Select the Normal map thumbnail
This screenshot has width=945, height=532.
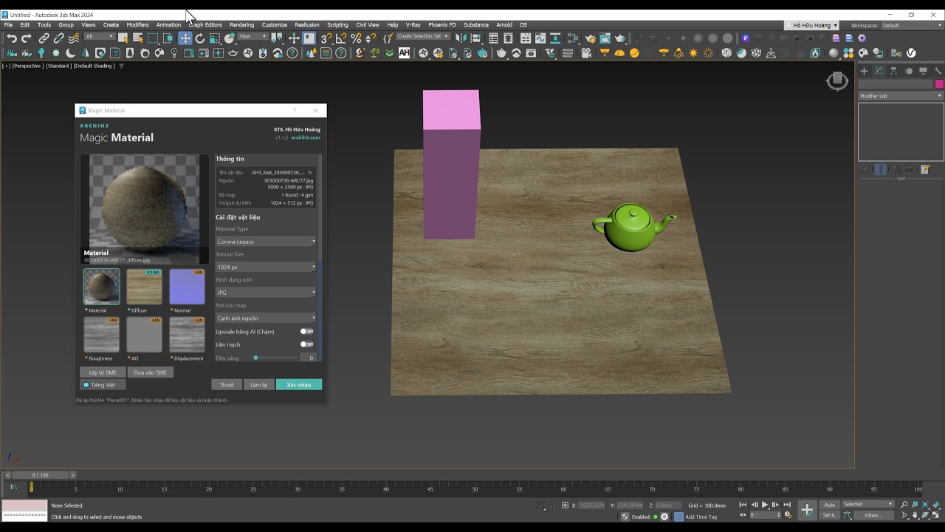tap(187, 287)
